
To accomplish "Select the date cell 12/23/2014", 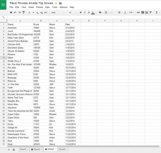I will click(x=73, y=84).
